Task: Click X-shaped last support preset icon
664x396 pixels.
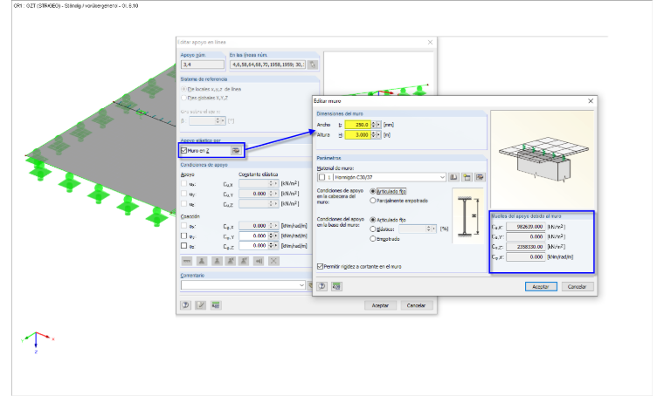Action: 273,261
